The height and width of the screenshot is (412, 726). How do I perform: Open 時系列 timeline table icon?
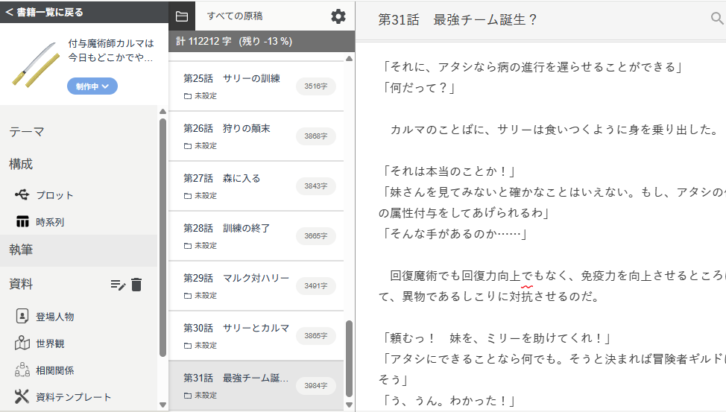(22, 222)
